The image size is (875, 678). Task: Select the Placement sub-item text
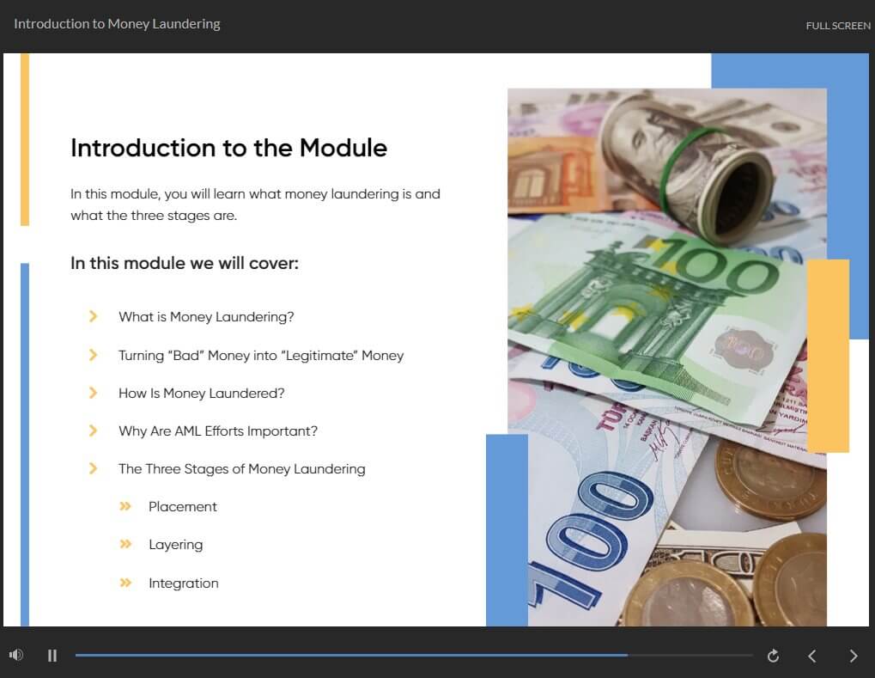183,506
